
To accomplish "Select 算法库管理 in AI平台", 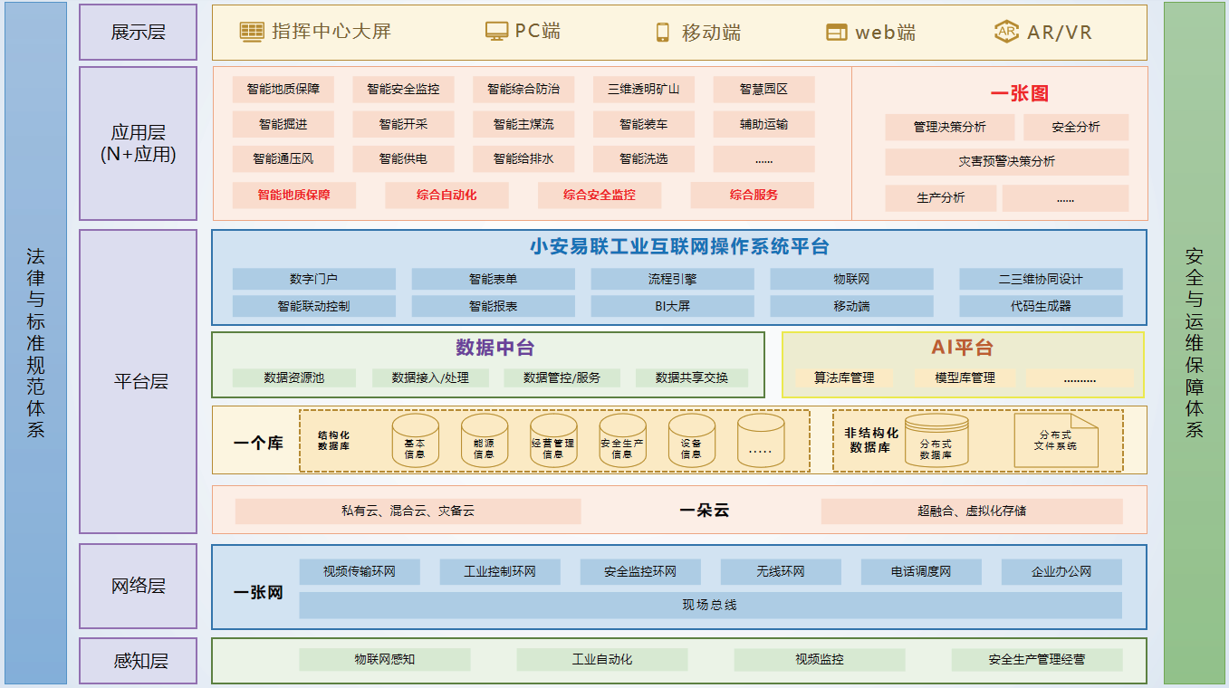I will (x=844, y=377).
